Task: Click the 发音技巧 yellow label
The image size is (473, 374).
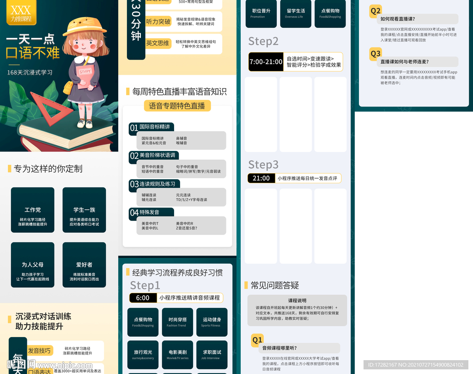Action: pyautogui.click(x=40, y=350)
